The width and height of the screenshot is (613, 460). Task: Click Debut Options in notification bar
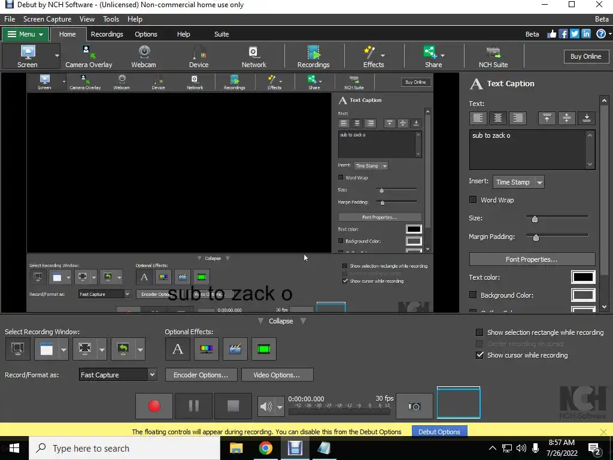click(439, 431)
